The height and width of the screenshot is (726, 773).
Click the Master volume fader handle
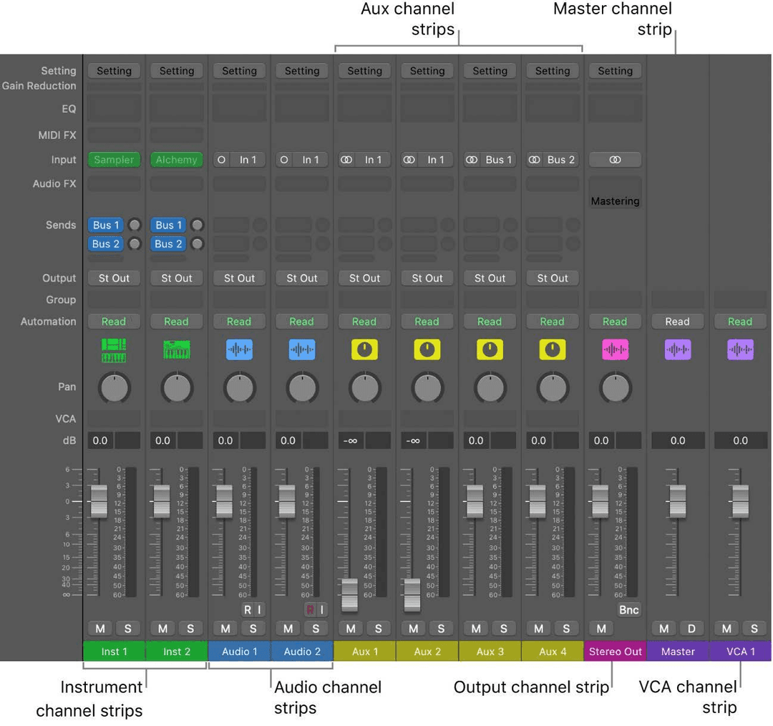pos(677,502)
